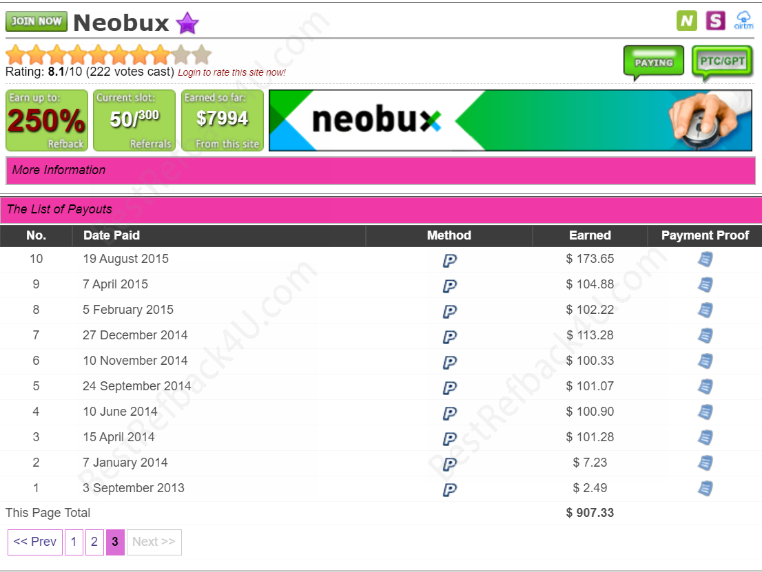Click the Method column header
This screenshot has width=762, height=572.
(449, 235)
